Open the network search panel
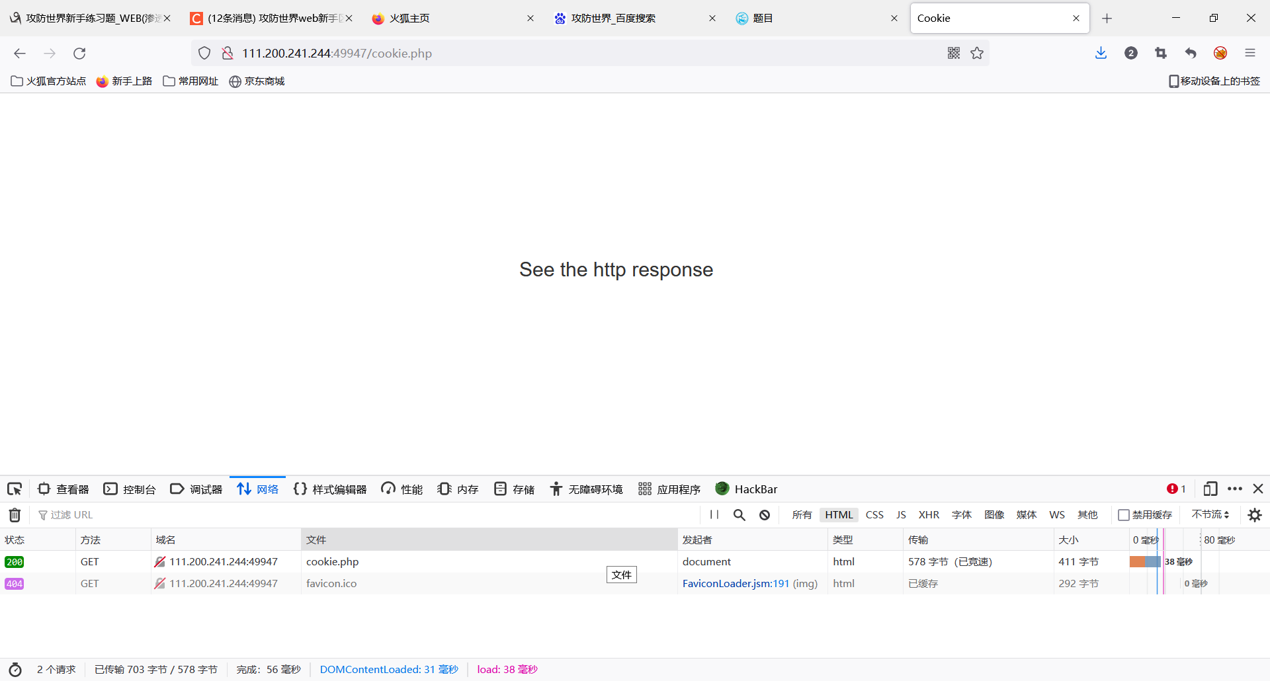Screen dimensions: 1270x681 pos(740,514)
